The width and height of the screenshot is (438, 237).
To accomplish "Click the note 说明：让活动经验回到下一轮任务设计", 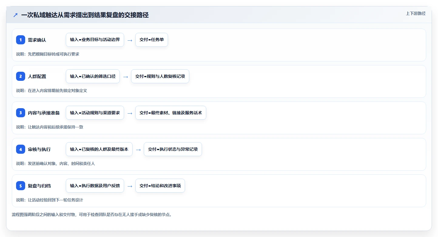I will click(50, 200).
